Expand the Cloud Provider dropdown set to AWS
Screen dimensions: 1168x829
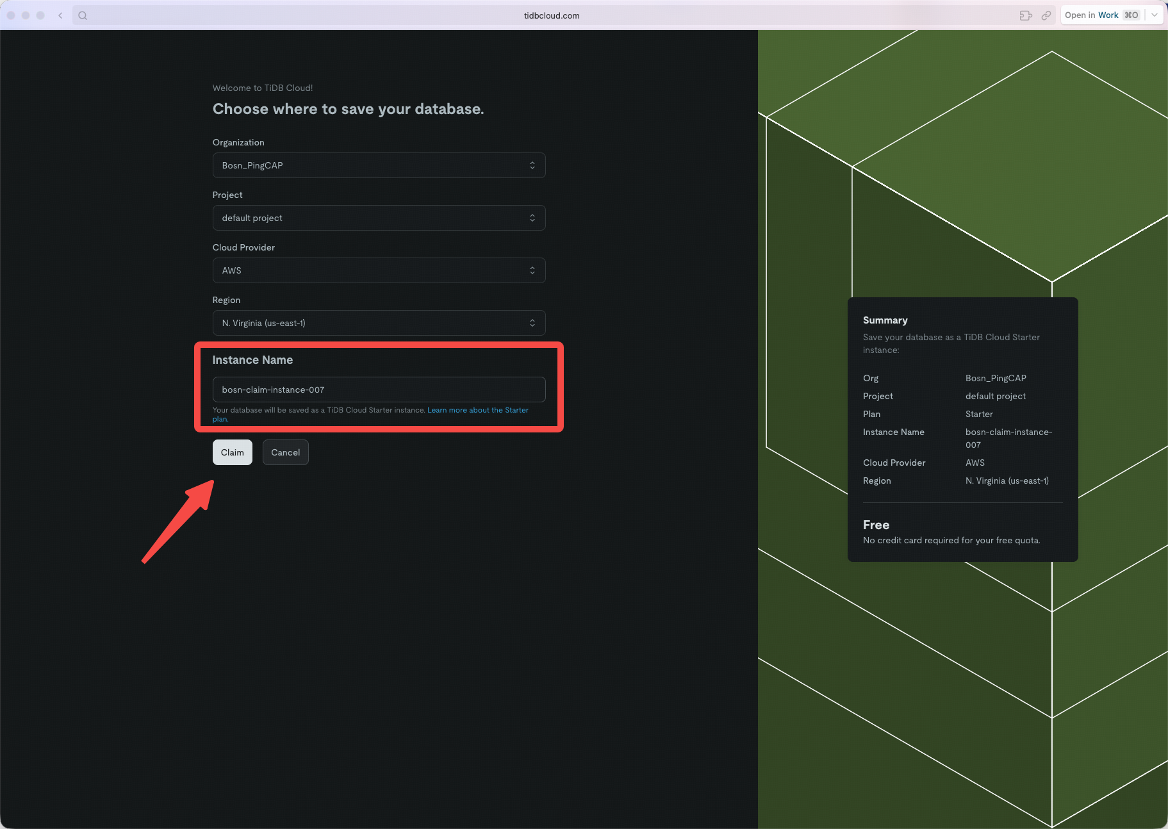click(x=379, y=270)
